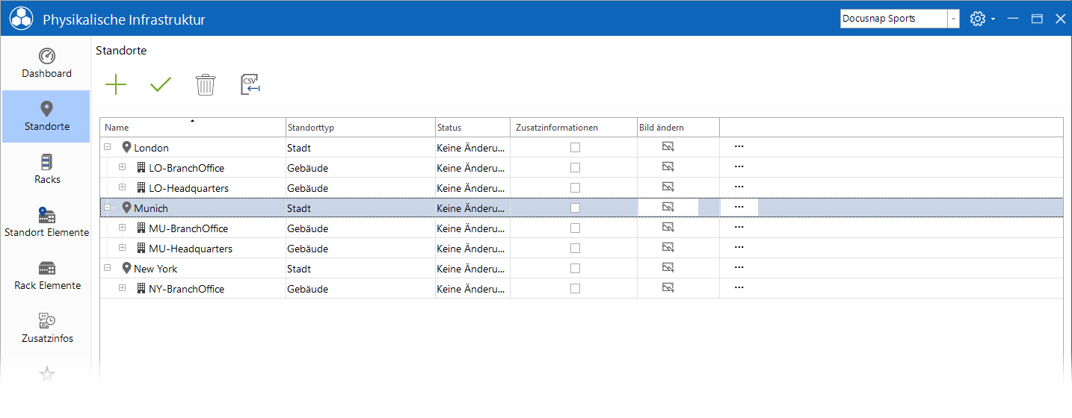This screenshot has width=1072, height=418.
Task: Toggle Zusatzinformationen checkbox for MU-BranchOffice
Action: point(575,228)
